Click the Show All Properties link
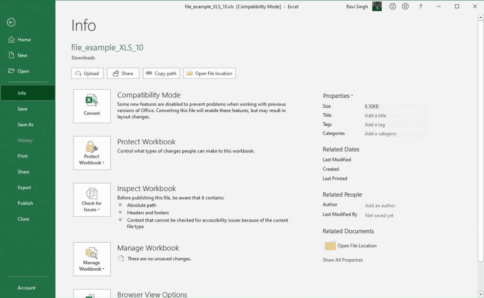Image resolution: width=484 pixels, height=298 pixels. click(342, 260)
